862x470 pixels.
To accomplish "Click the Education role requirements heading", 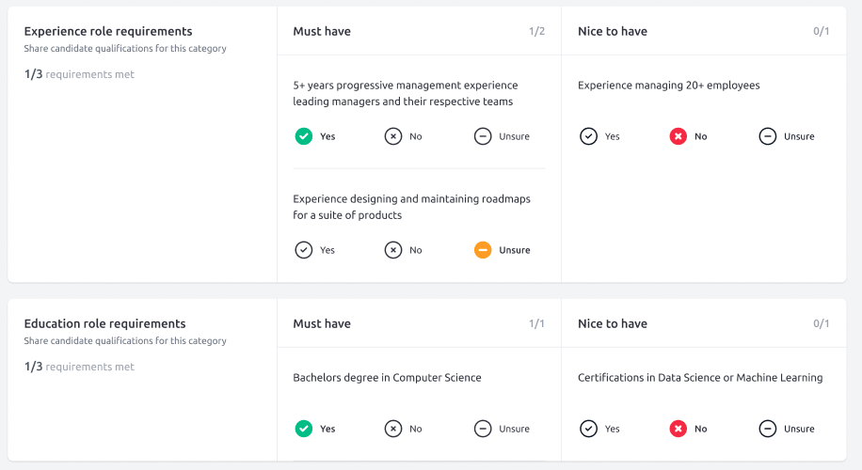I will 104,323.
